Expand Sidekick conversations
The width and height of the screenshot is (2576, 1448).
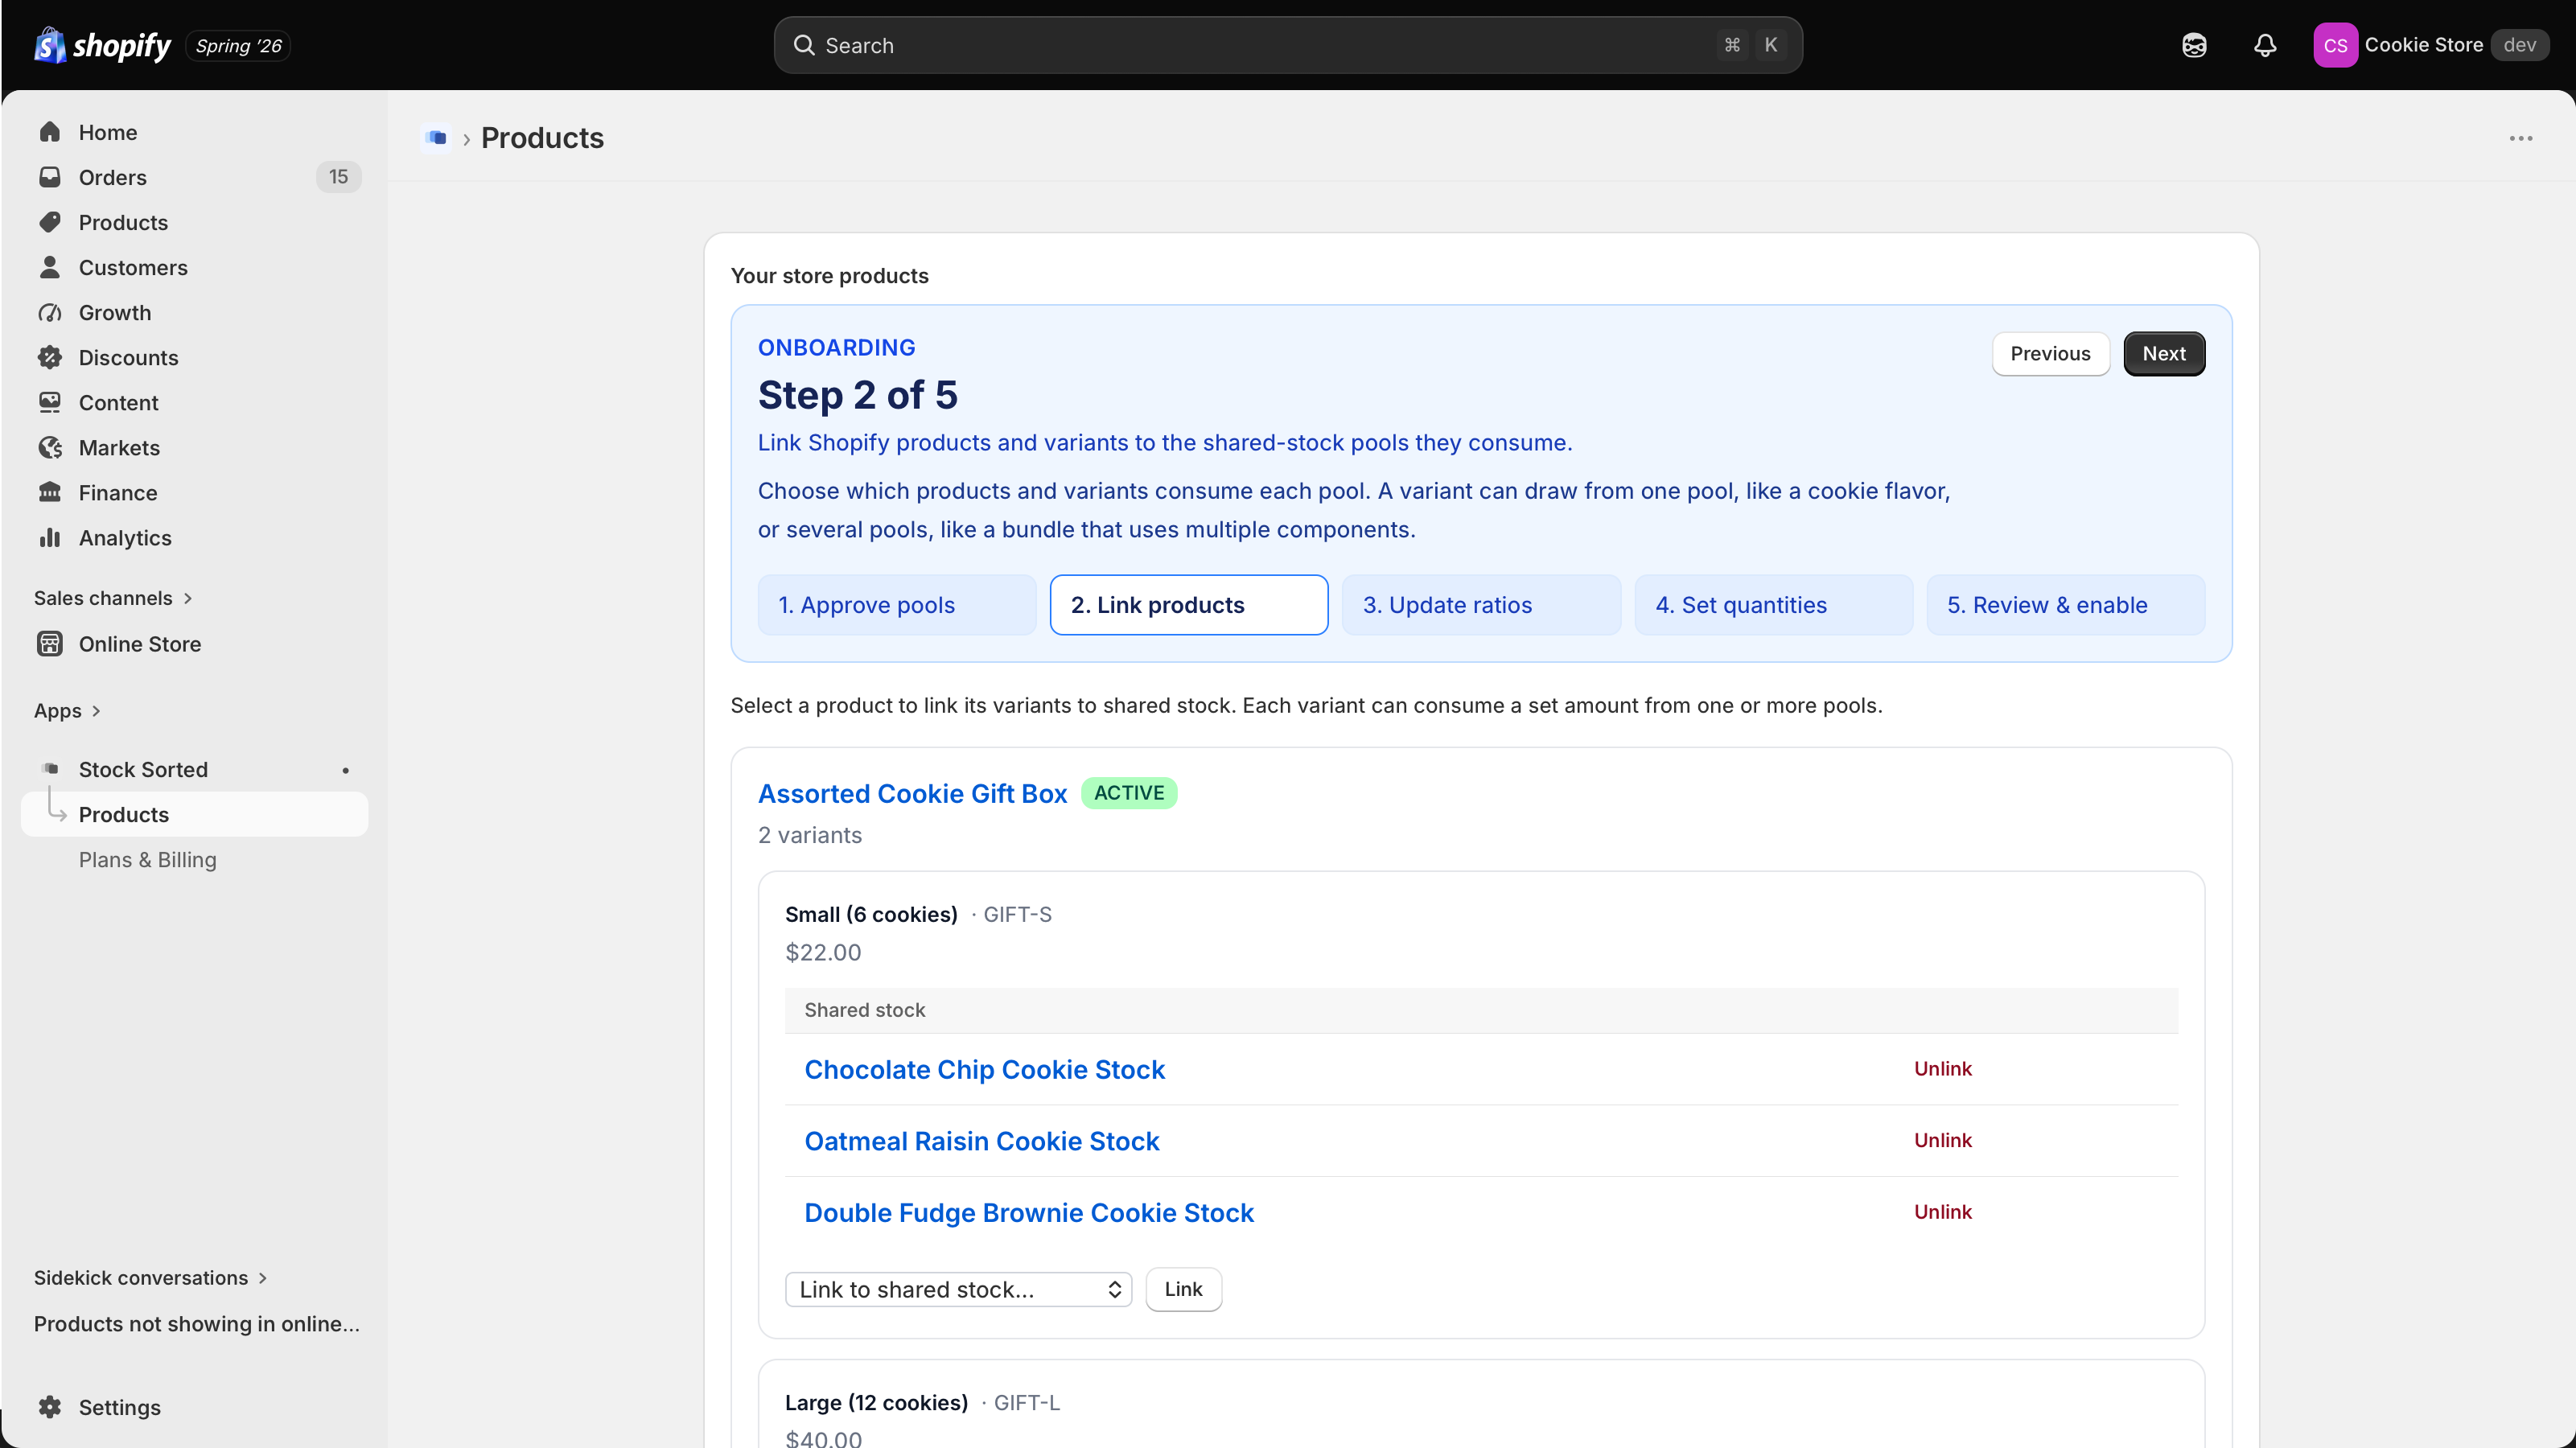click(150, 1277)
